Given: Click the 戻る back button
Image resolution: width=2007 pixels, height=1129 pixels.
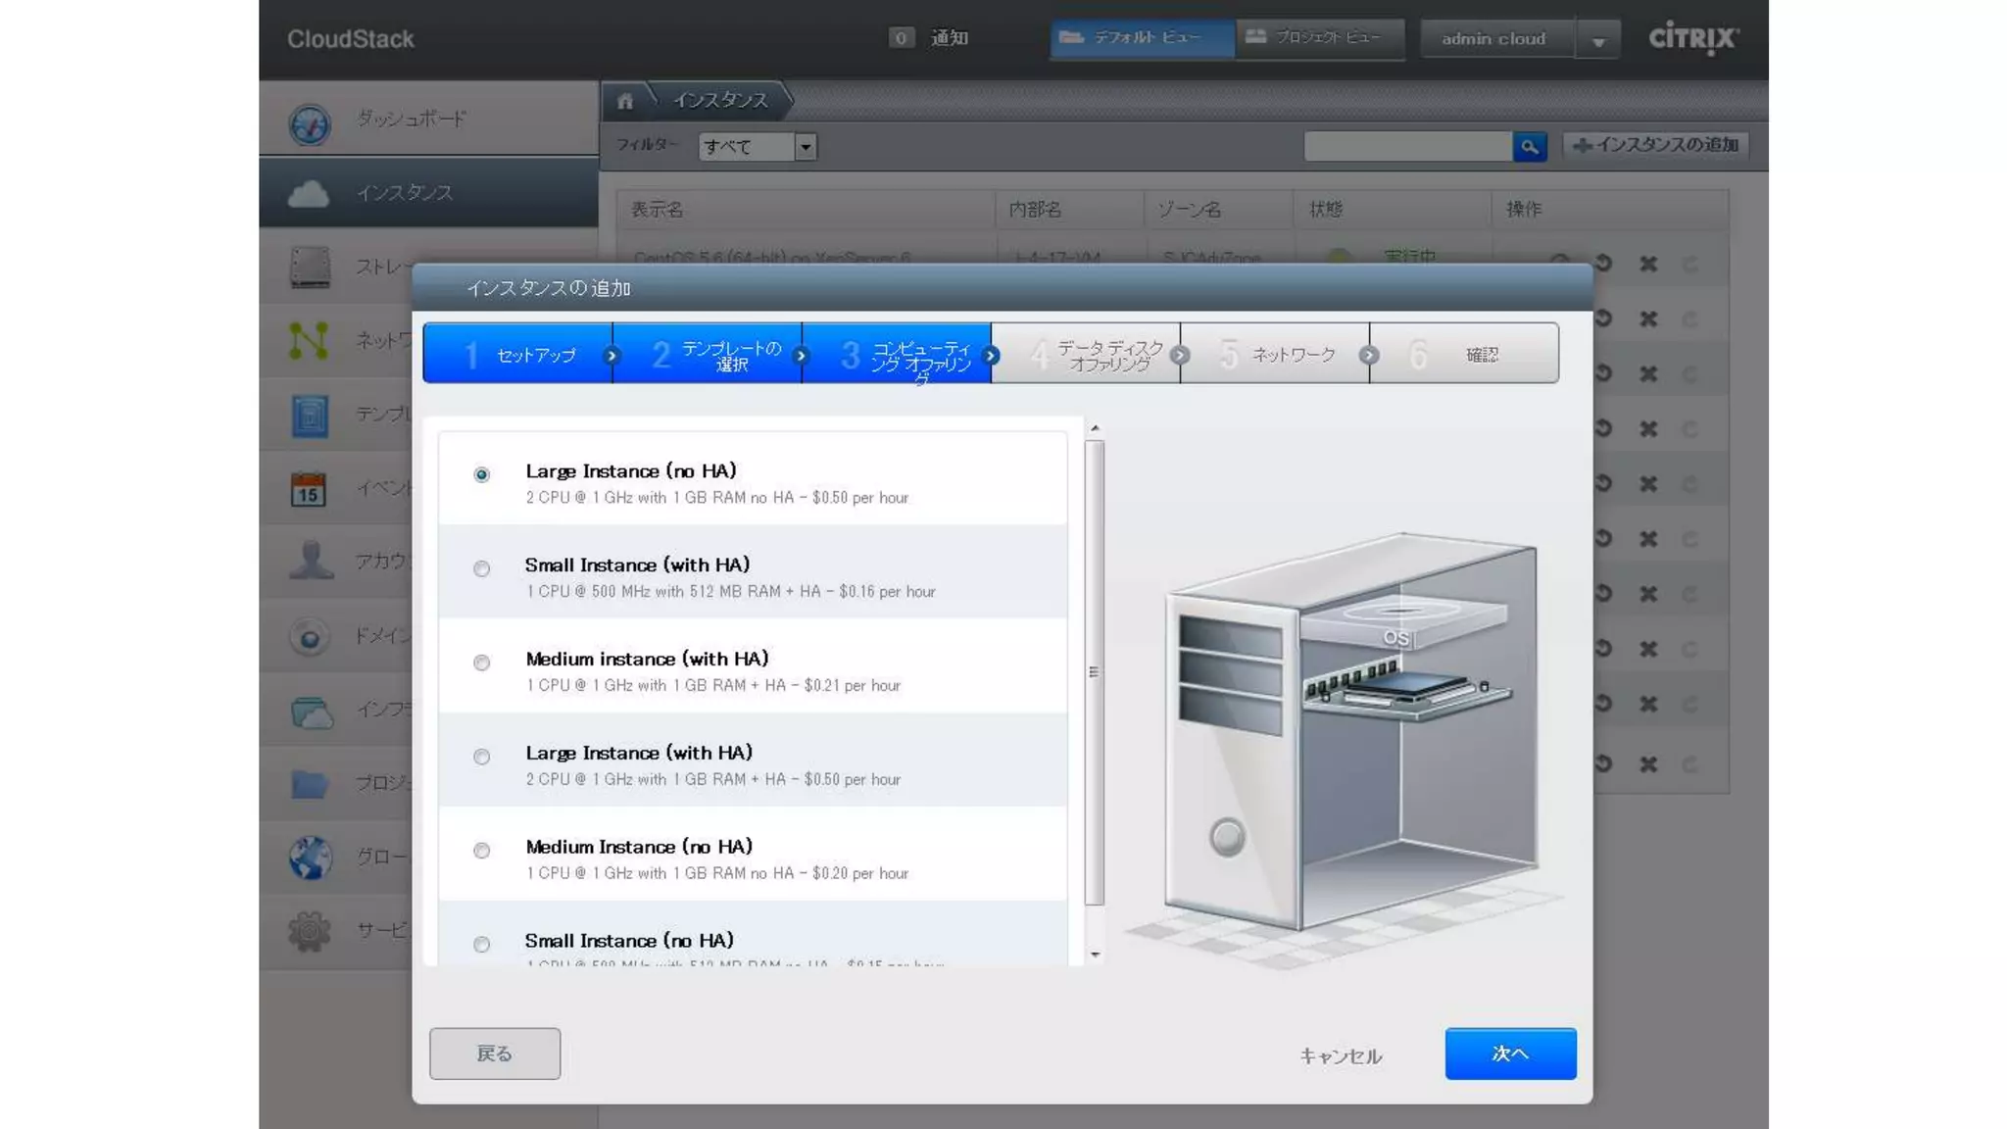Looking at the screenshot, I should 495,1054.
